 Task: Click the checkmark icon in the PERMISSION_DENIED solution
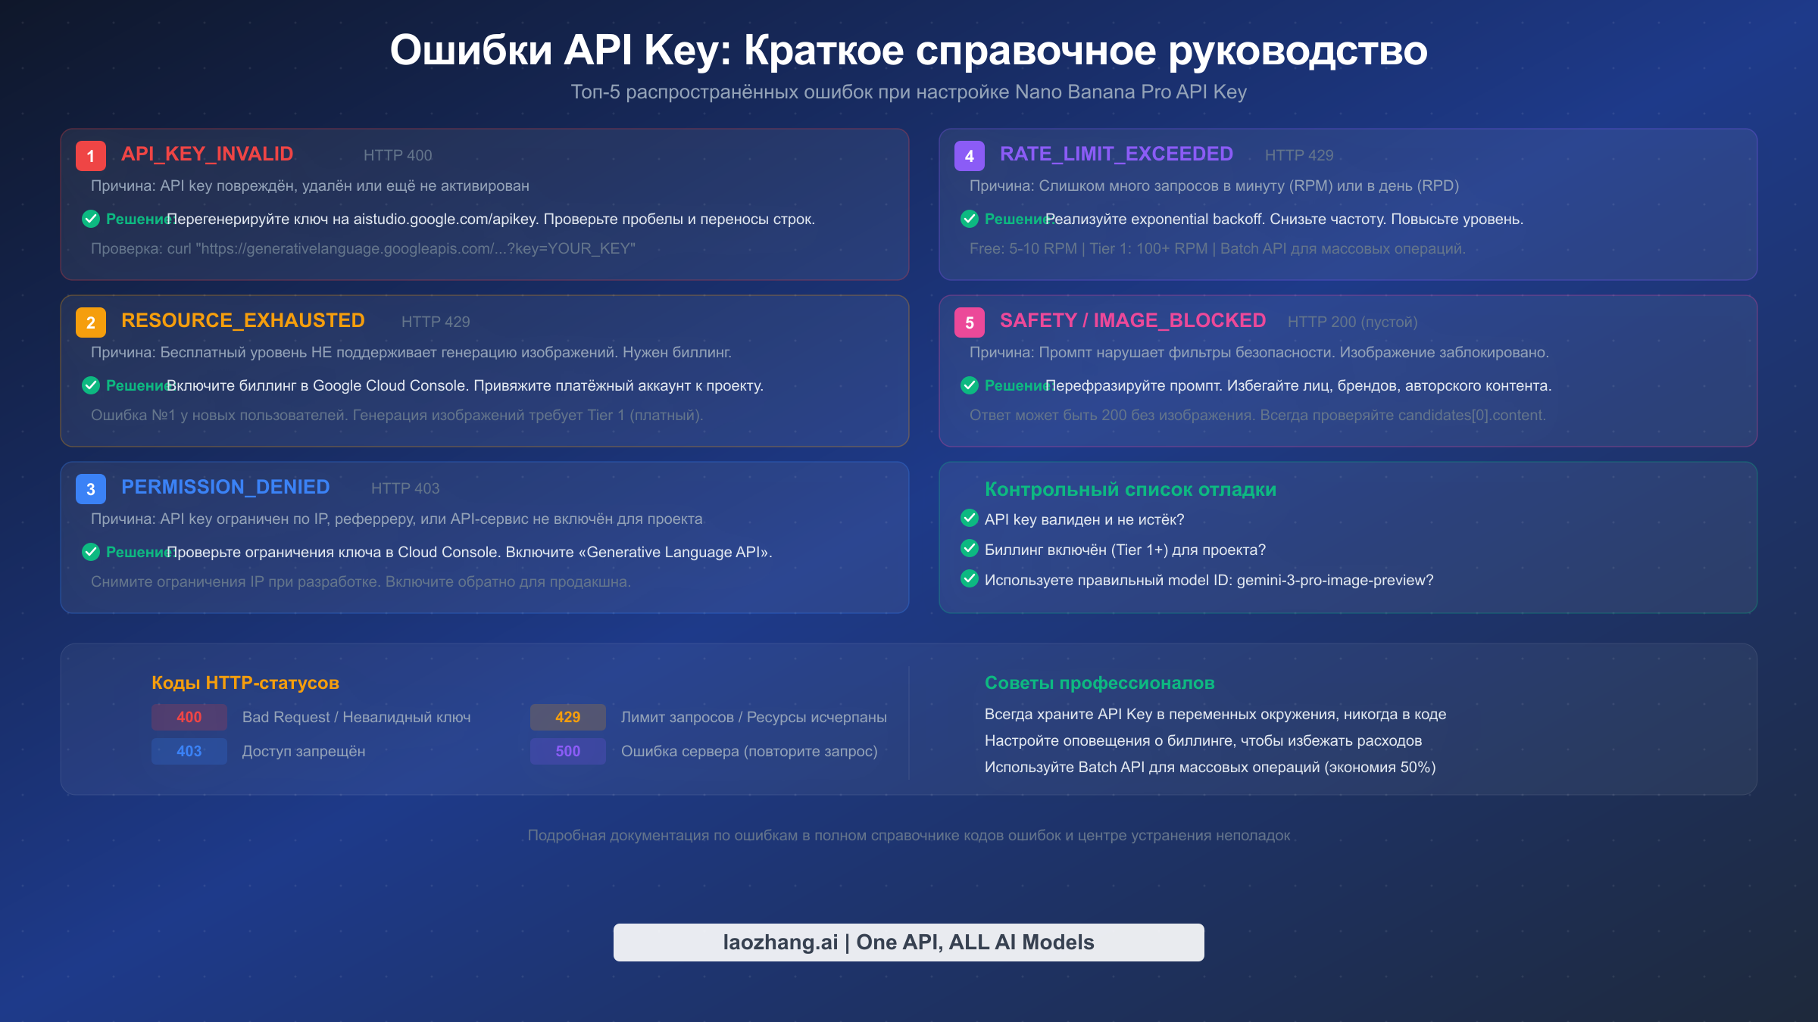[x=91, y=552]
